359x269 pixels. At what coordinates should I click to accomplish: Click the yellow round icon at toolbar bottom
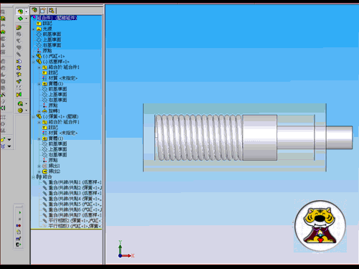20,110
